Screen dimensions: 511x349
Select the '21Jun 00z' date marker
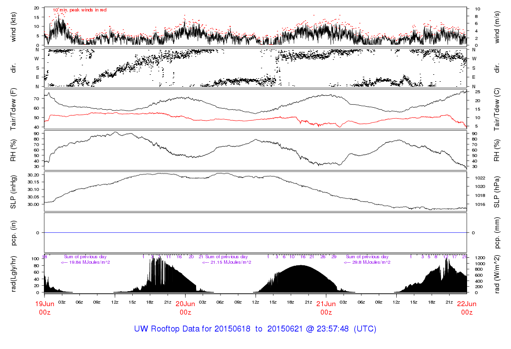[x=326, y=308]
